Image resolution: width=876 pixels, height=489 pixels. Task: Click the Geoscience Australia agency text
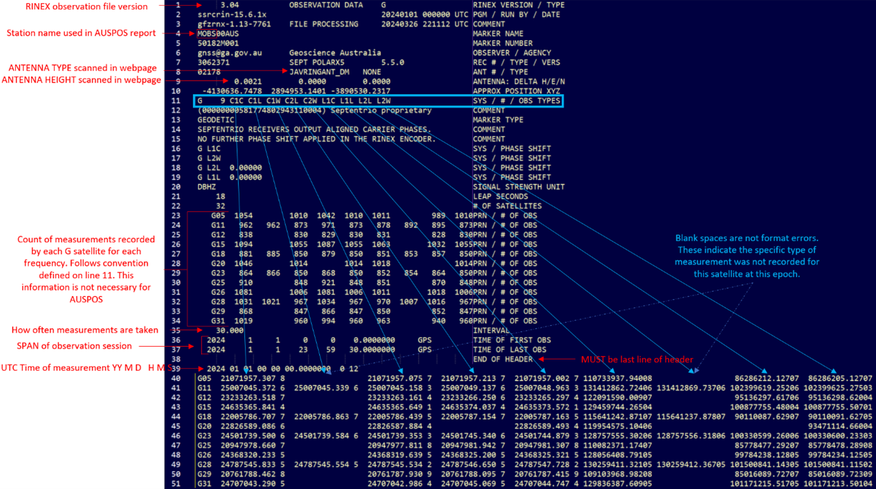tap(335, 53)
